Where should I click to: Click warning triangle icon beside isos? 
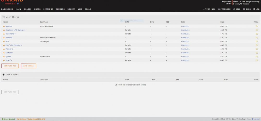click(x=4, y=41)
